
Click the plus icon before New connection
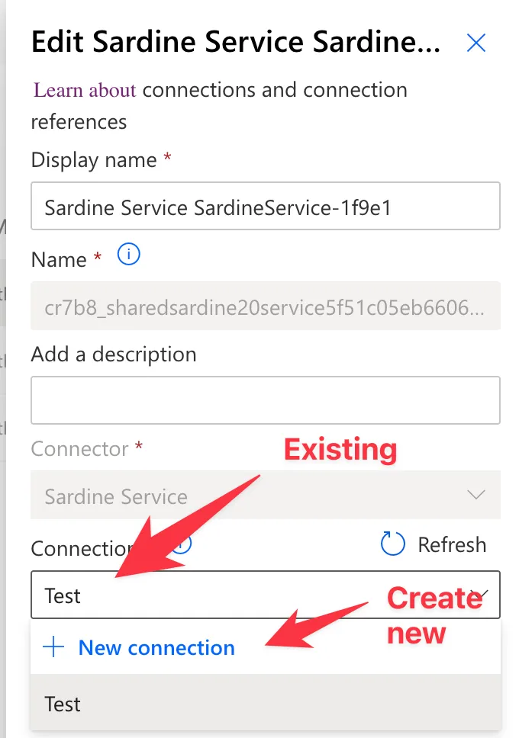[53, 648]
